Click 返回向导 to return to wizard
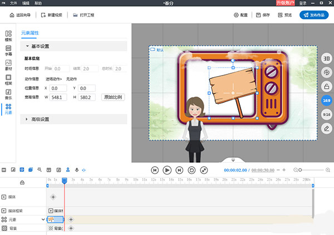Screen dimensions: 334x235 pyautogui.click(x=20, y=15)
